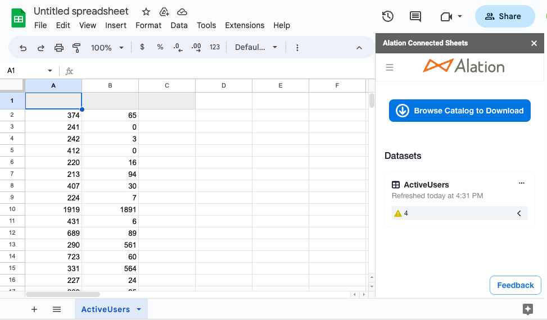Click the horizontal scrollbar thumb
This screenshot has height=320, width=547.
(63, 295)
